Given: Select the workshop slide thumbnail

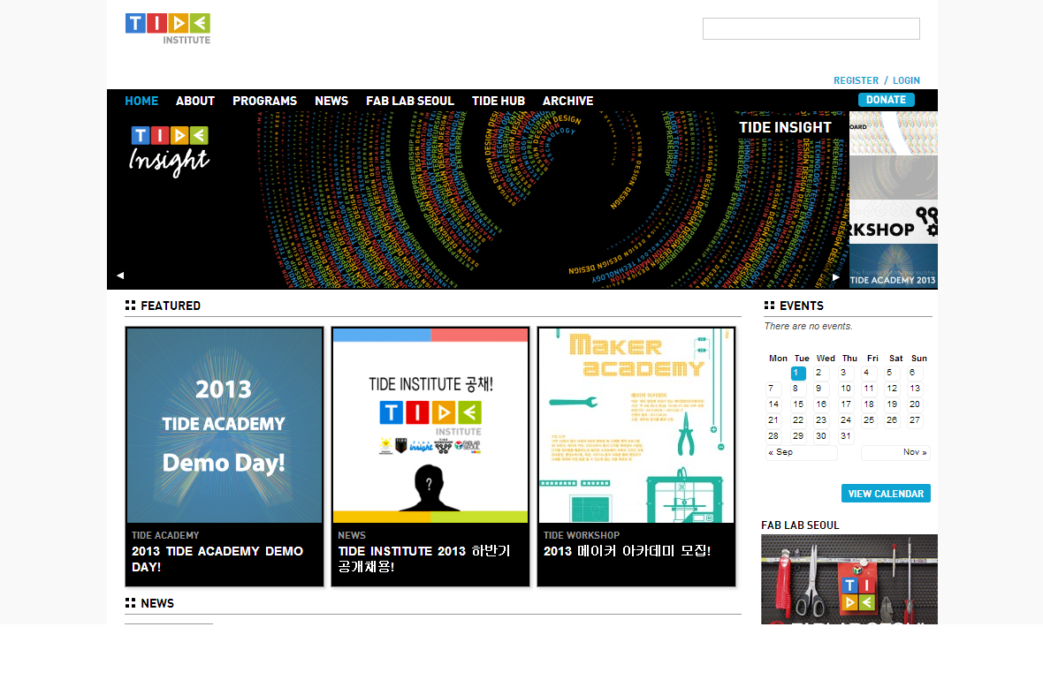Looking at the screenshot, I should 894,222.
